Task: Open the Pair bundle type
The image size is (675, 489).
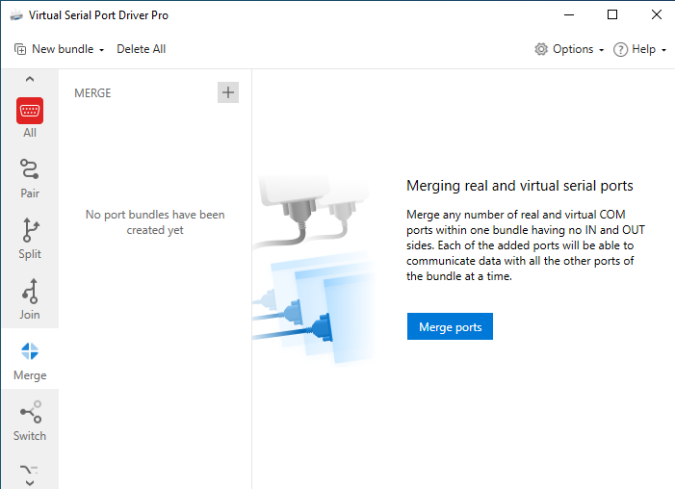Action: pos(30,178)
